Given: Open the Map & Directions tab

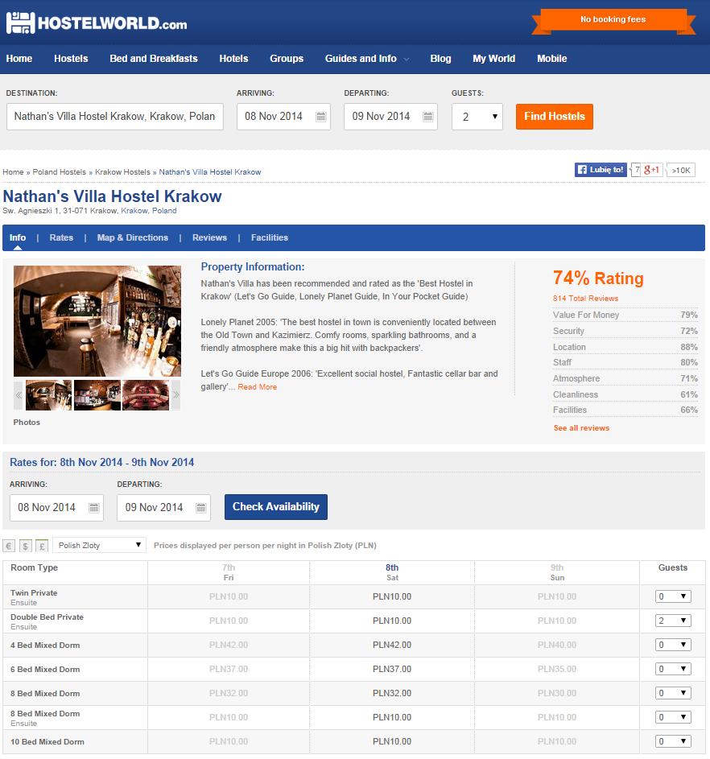Looking at the screenshot, I should tap(133, 237).
